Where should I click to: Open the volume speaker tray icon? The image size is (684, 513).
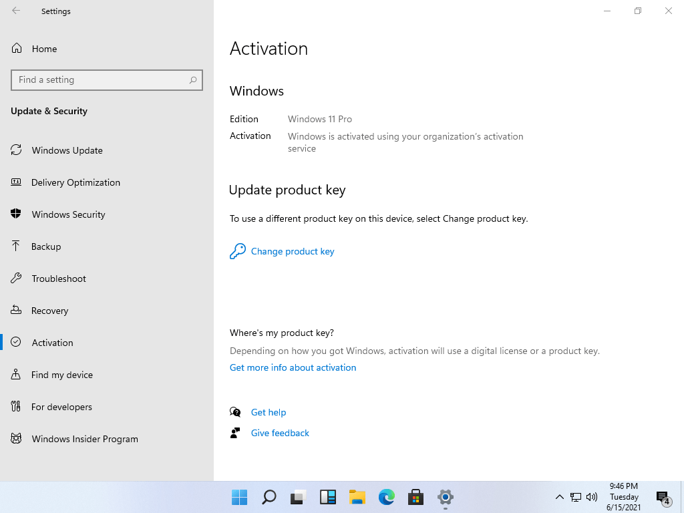[x=592, y=497]
